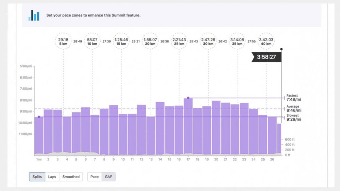Click the fastest pace dot on mile 17
Viewport: 340px width, 191px height.
188,98
